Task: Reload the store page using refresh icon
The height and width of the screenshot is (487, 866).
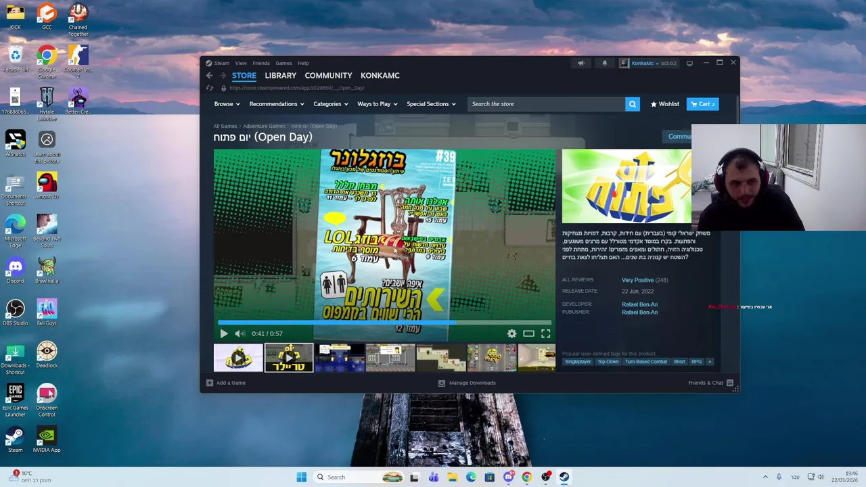Action: tap(210, 88)
